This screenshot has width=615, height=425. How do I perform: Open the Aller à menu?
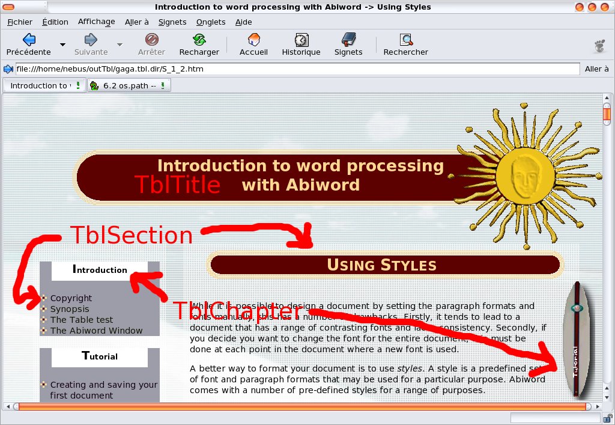click(x=136, y=22)
